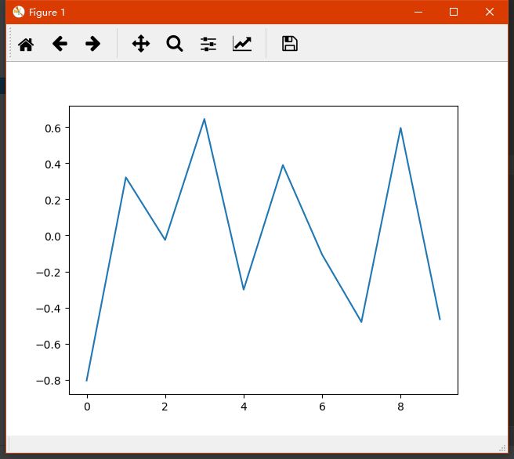Reset the plot to the original home view
This screenshot has height=459, width=514.
26,44
